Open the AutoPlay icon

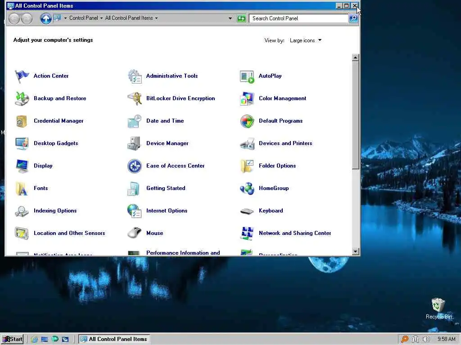point(247,76)
